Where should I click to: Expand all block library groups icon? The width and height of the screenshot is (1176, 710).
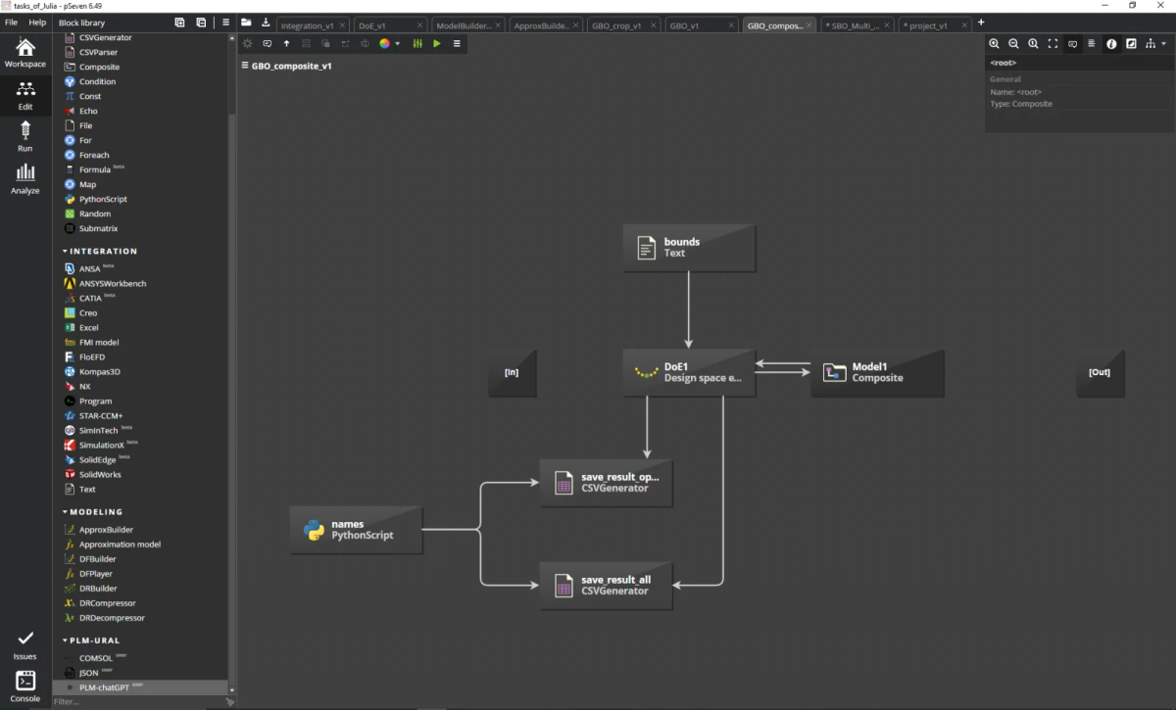point(179,22)
